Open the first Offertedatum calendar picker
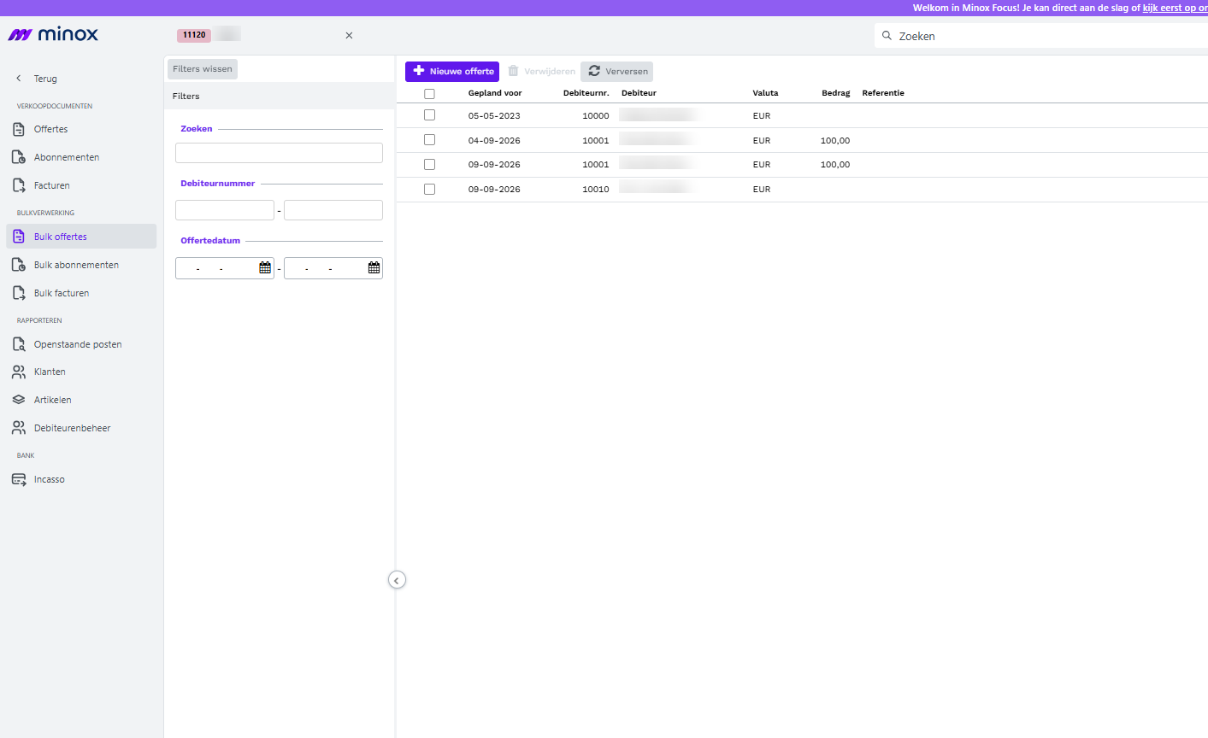 265,268
